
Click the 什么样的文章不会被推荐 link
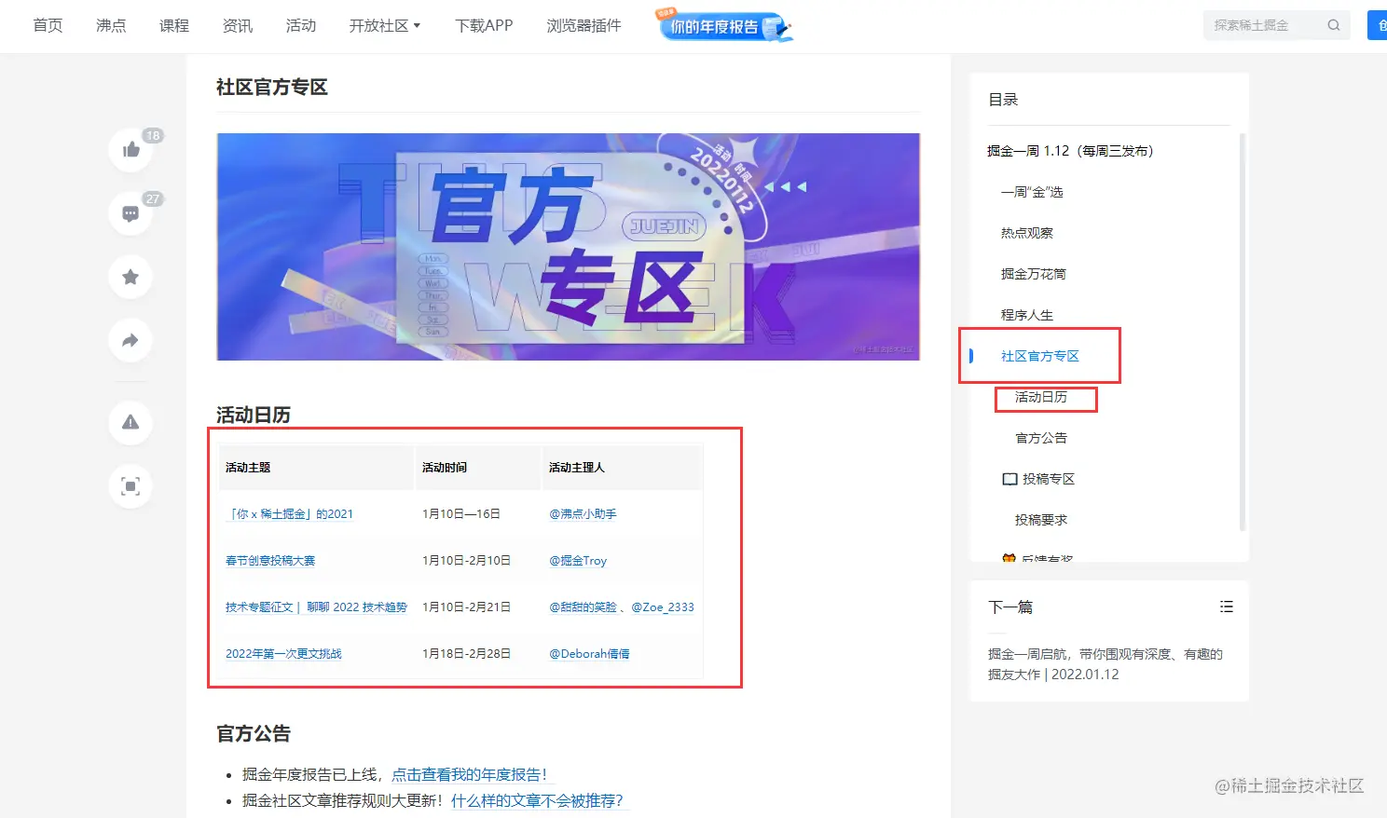(x=538, y=800)
